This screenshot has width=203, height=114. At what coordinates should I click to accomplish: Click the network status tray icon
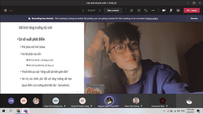[x=175, y=111]
